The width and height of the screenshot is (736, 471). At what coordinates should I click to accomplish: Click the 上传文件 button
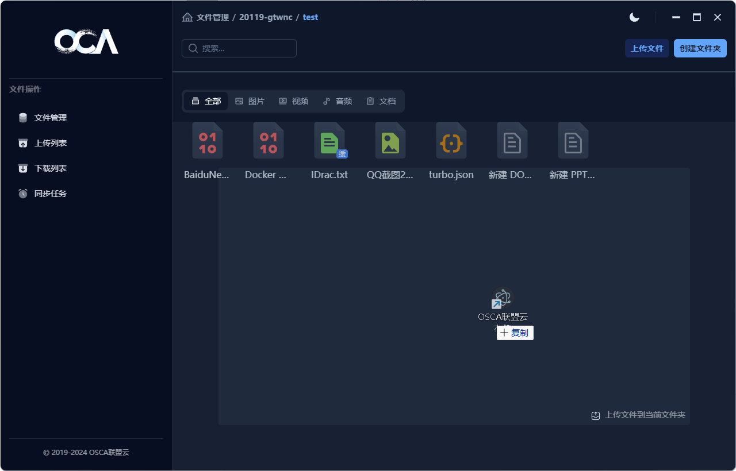[647, 48]
